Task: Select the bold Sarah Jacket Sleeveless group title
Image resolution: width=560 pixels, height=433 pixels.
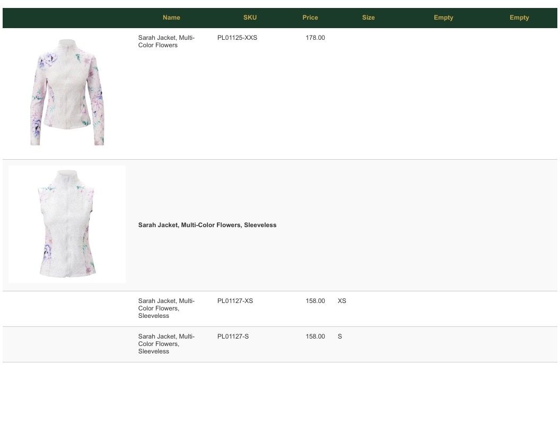Action: (207, 225)
